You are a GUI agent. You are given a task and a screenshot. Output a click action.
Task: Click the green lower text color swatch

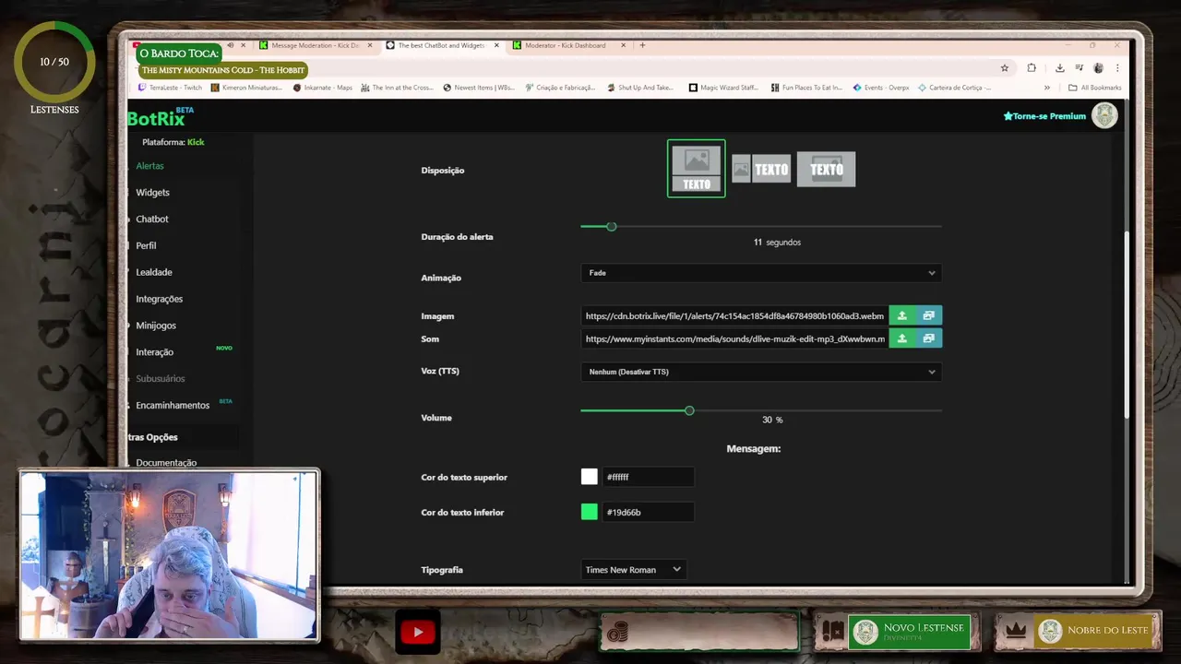590,512
